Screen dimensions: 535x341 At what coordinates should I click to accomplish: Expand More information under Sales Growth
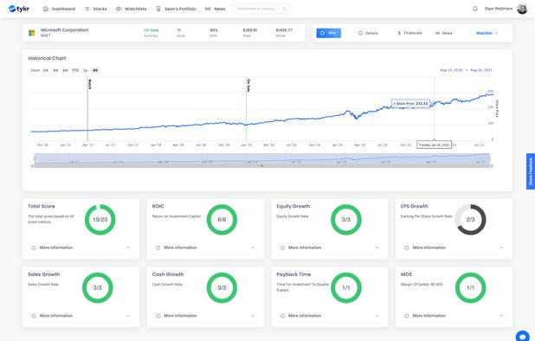81,316
